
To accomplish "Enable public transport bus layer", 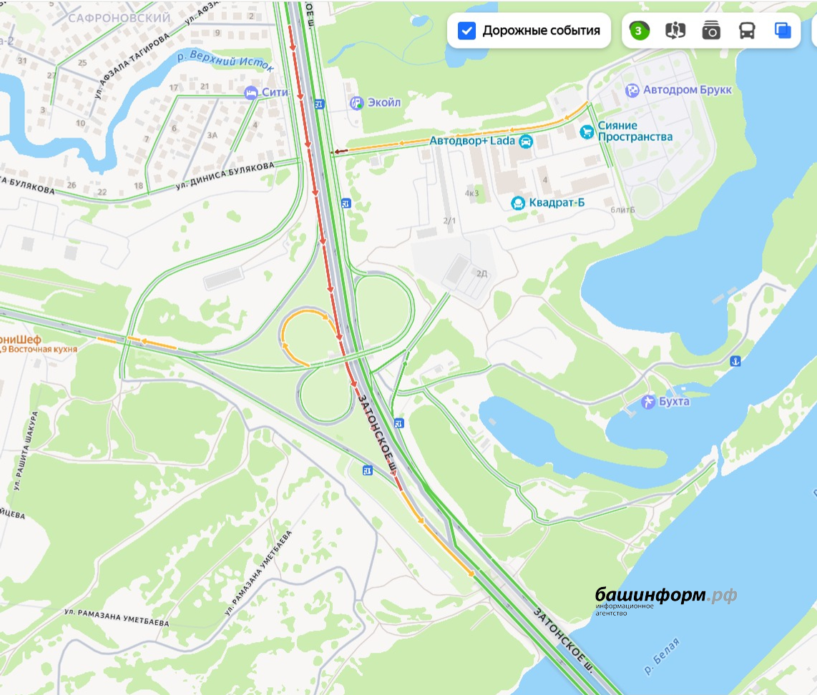I will pyautogui.click(x=747, y=31).
